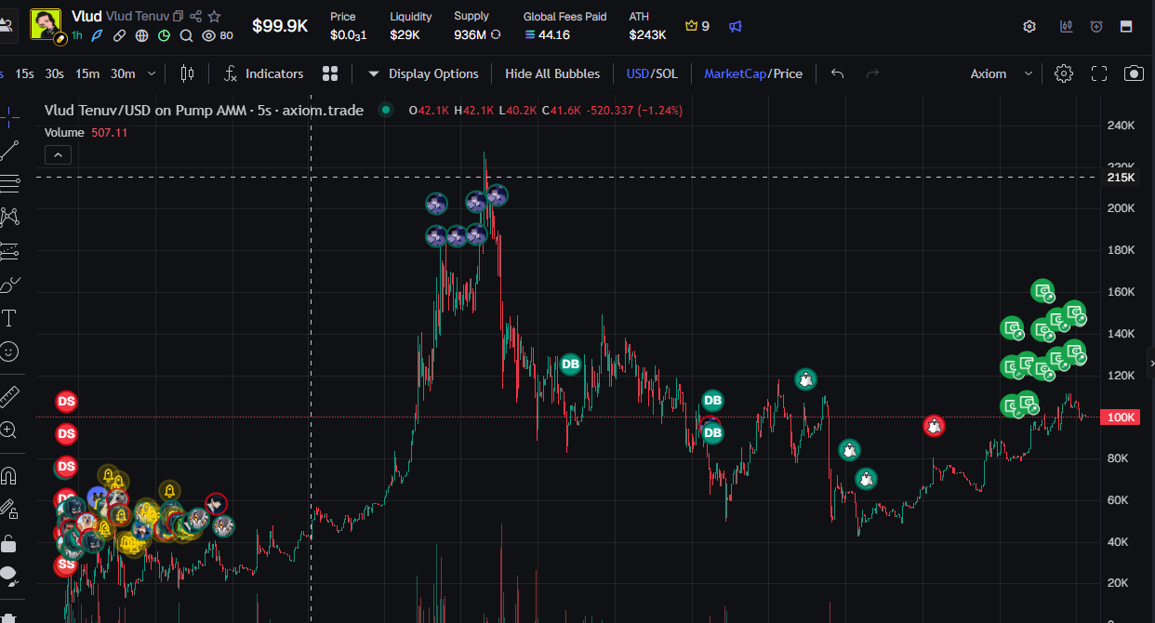Click the SS sell bubble
1155x623 pixels.
pos(66,564)
